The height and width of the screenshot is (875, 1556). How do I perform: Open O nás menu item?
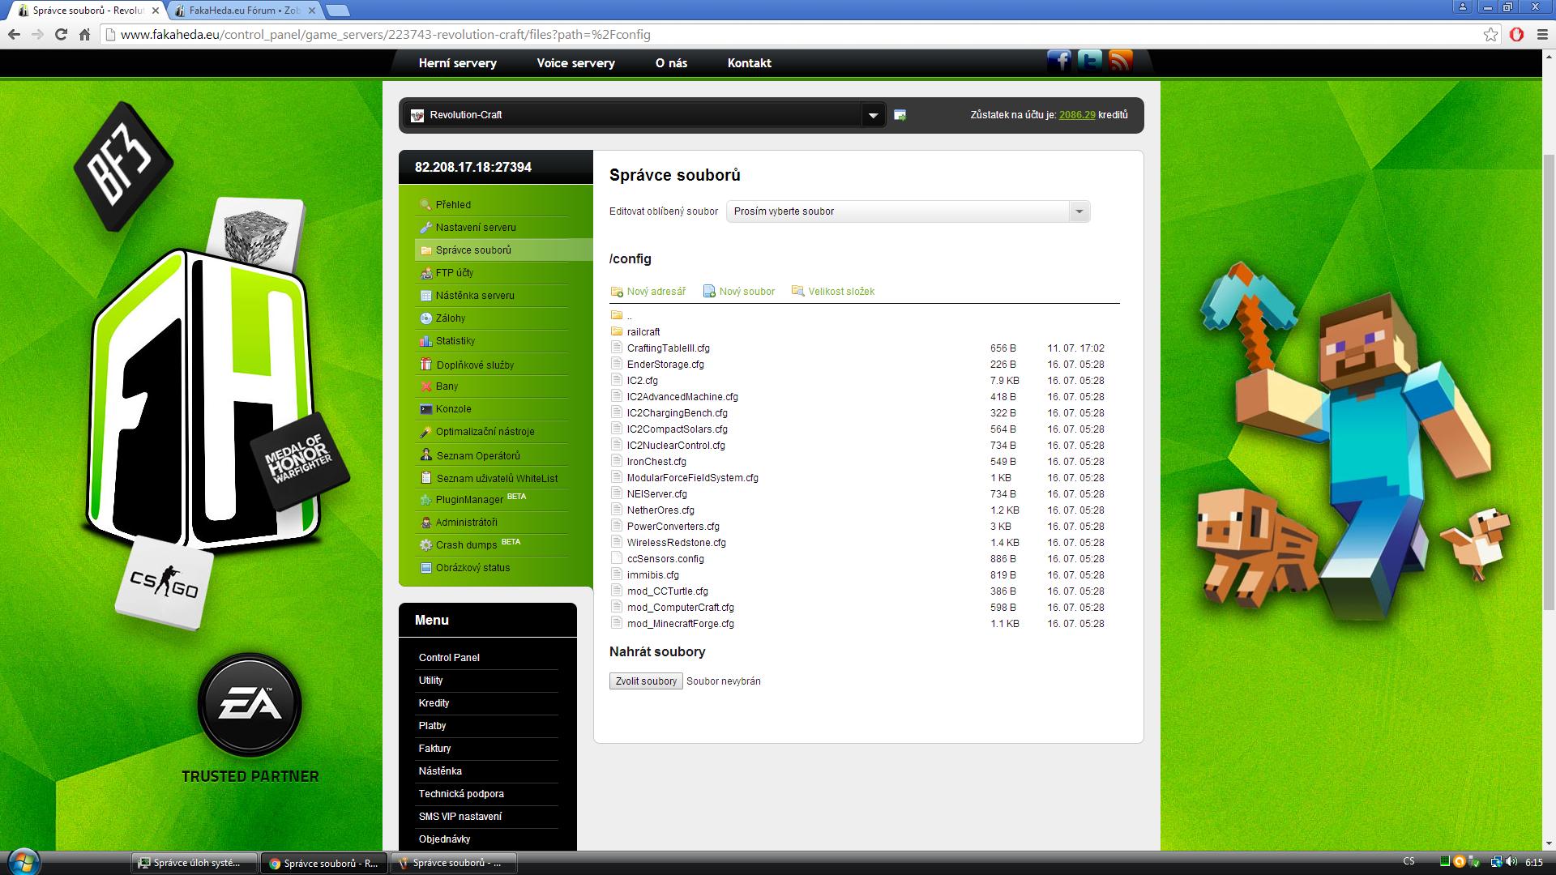pos(672,63)
